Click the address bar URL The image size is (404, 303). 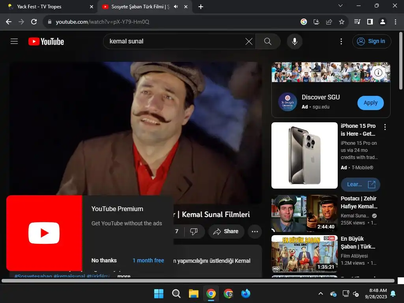103,22
